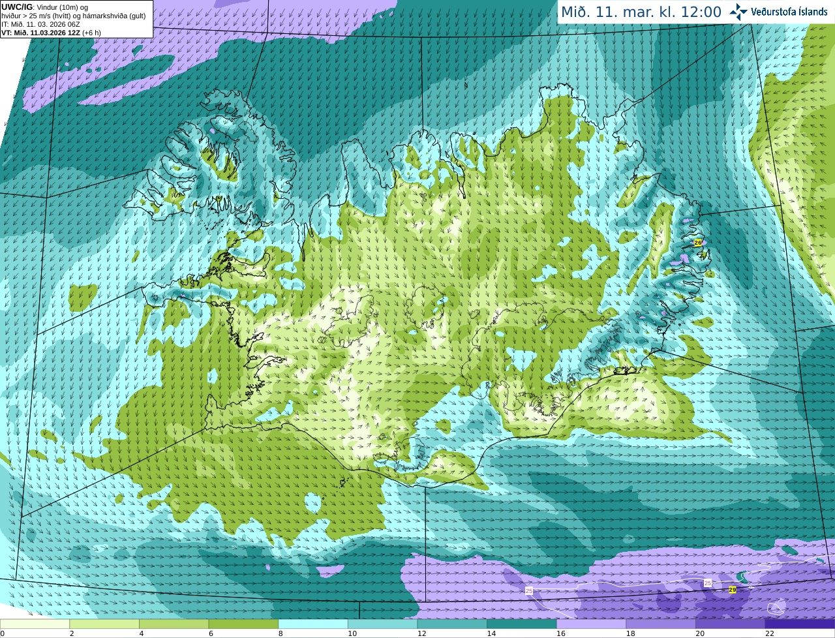This screenshot has height=638, width=835.
Task: Click the 'UWC/IG: Vindur (10m) og' title line
Action: click(x=45, y=7)
